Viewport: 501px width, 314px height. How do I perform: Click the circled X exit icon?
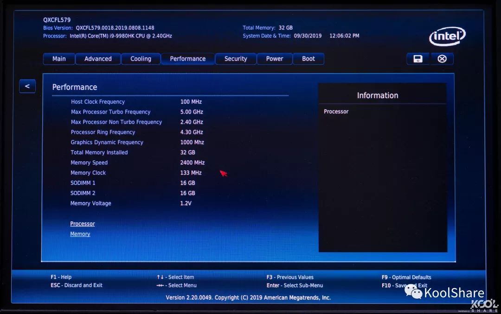(442, 59)
